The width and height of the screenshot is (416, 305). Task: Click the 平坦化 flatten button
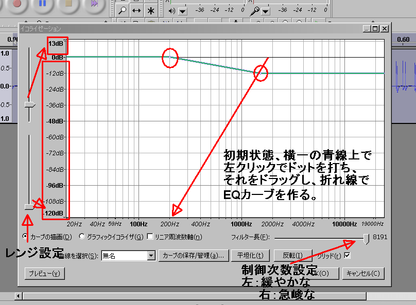pyautogui.click(x=250, y=256)
